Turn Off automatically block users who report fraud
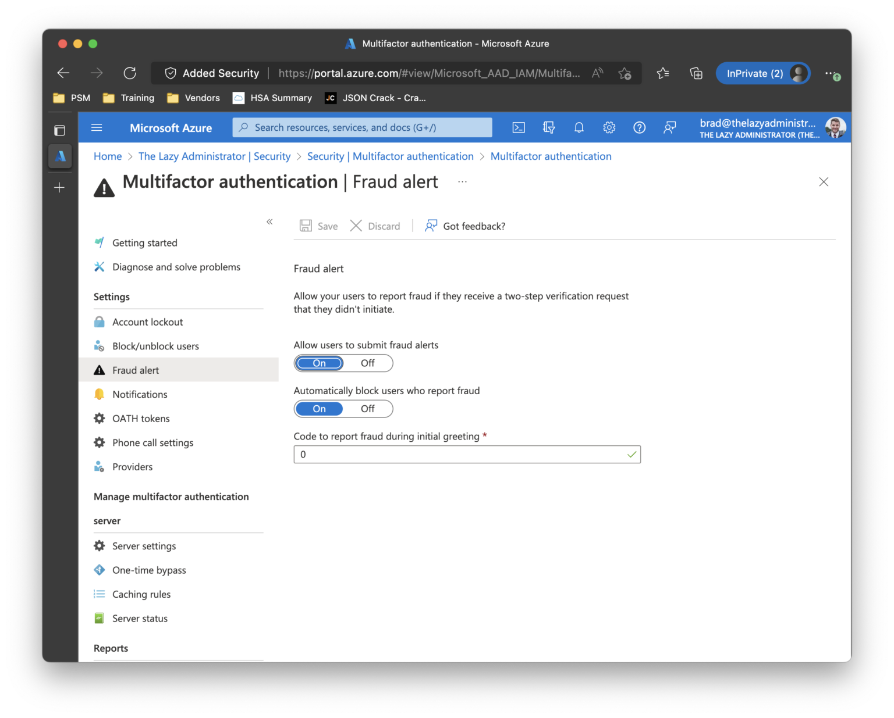 coord(368,409)
